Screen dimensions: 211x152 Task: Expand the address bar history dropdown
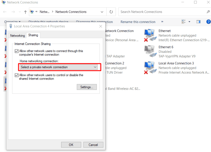pos(101,12)
